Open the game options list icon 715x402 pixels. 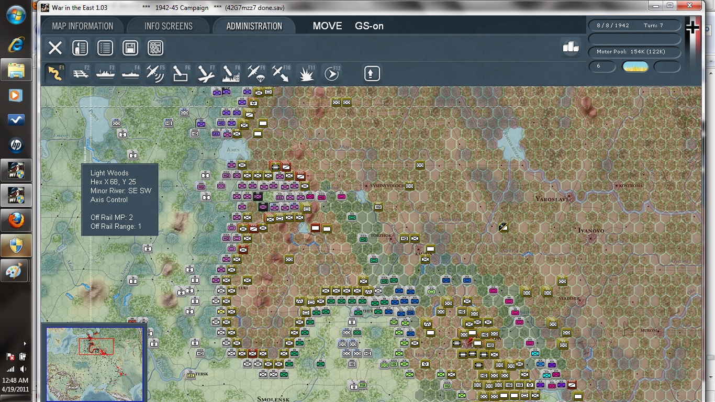pyautogui.click(x=105, y=48)
